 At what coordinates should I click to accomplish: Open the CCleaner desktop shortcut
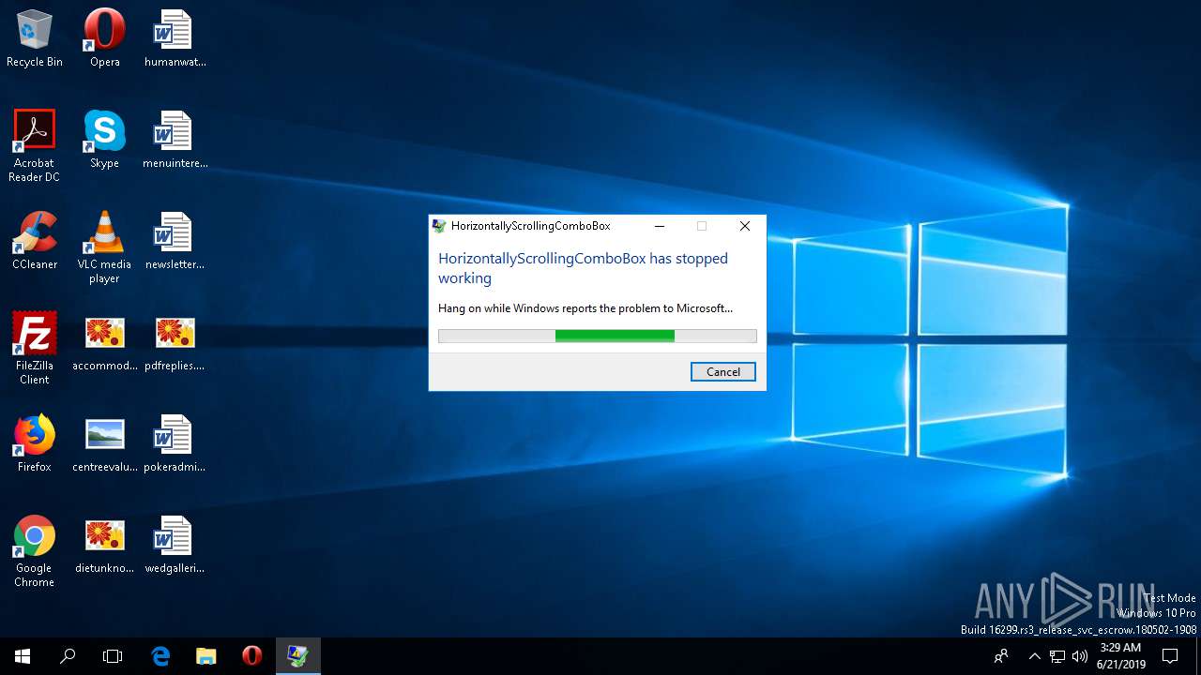34,241
